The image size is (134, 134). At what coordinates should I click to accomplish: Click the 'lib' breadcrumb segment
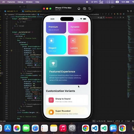pos(6,14)
